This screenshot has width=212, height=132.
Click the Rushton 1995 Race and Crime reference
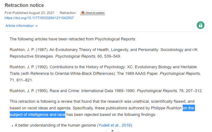pos(106,91)
